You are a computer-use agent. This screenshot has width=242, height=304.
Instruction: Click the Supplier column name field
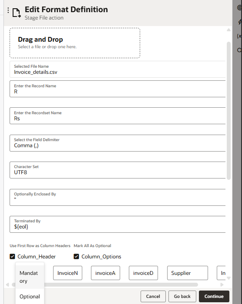coord(188,273)
